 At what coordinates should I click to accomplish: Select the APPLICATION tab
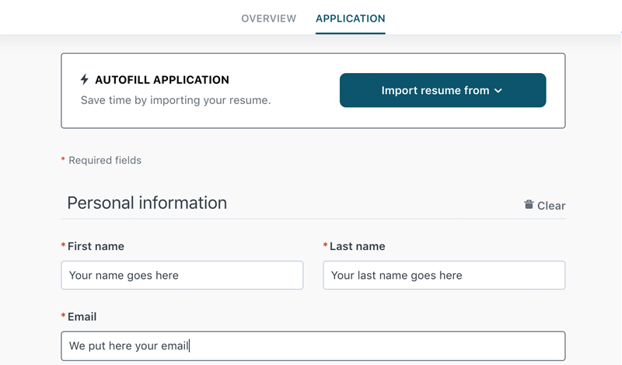[x=351, y=19]
